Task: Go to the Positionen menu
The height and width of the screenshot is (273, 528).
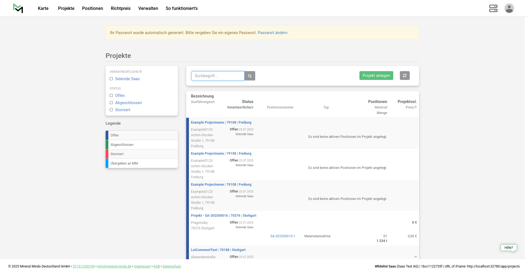Action: (92, 8)
